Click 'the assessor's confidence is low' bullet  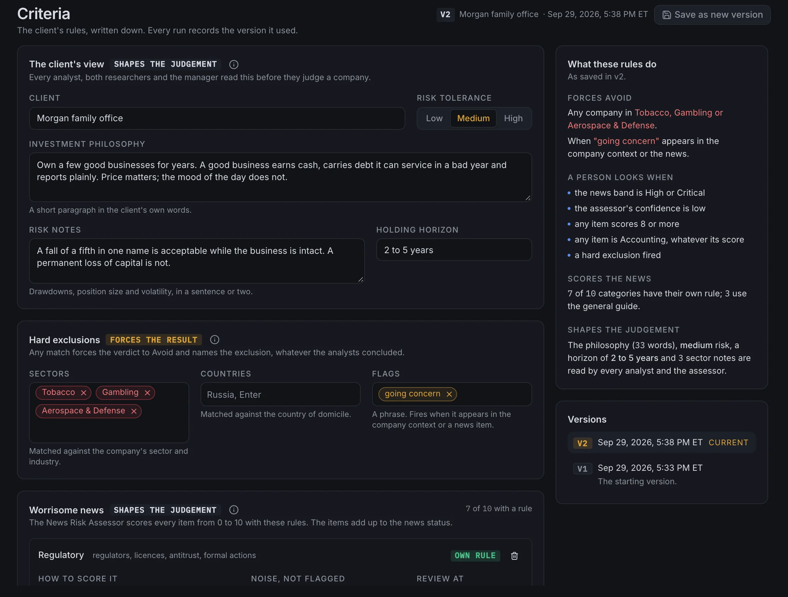640,208
